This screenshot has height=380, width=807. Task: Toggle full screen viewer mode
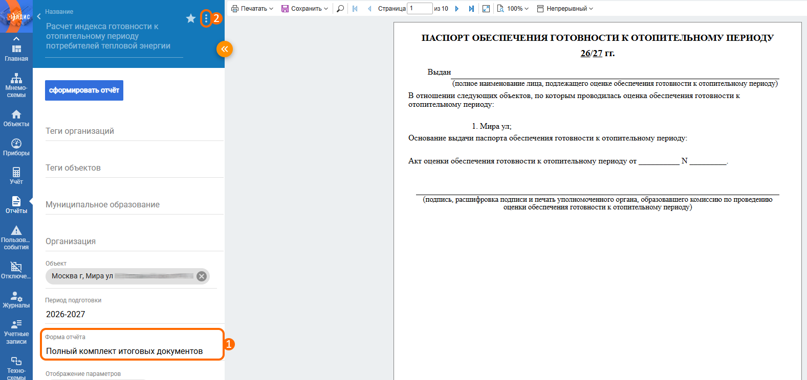click(x=486, y=9)
